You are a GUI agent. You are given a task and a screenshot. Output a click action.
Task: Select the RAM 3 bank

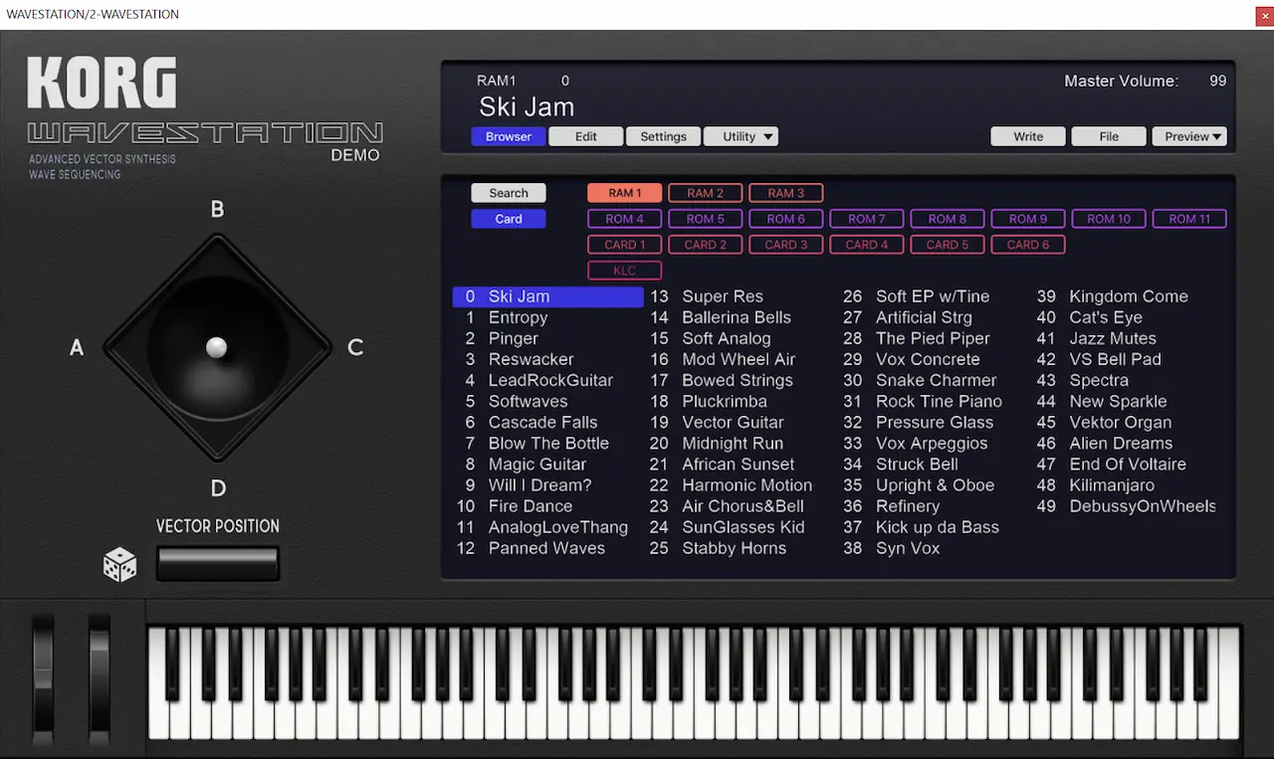pos(786,193)
